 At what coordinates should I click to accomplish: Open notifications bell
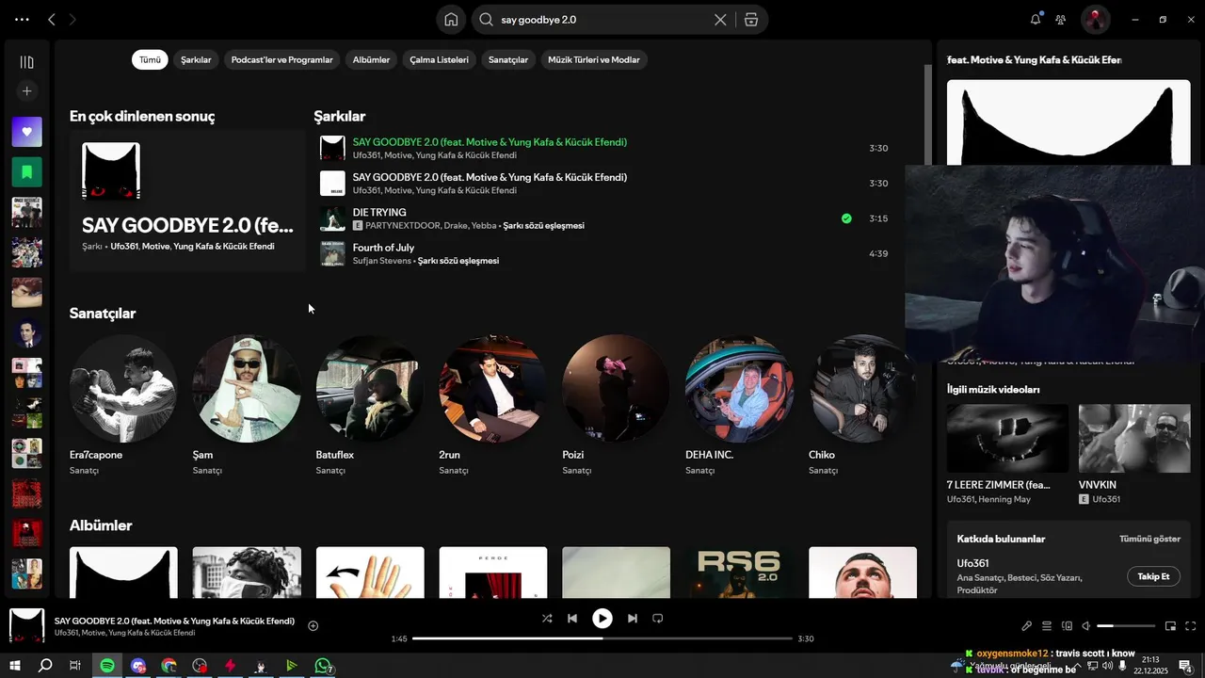[1036, 19]
